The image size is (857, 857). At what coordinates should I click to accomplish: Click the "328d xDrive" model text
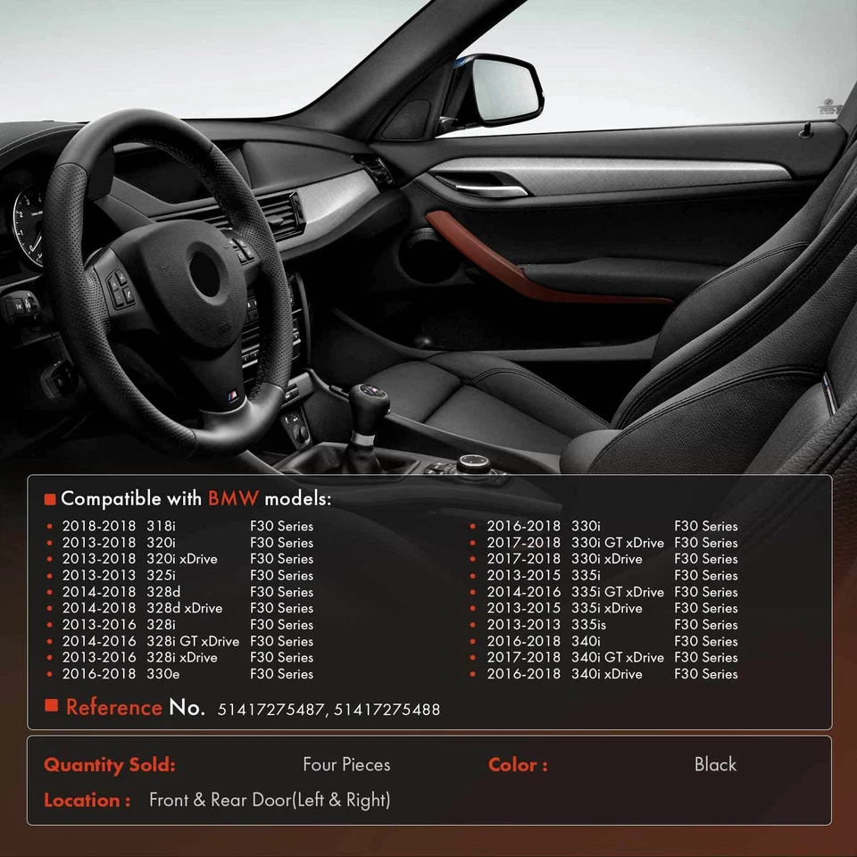coord(184,608)
